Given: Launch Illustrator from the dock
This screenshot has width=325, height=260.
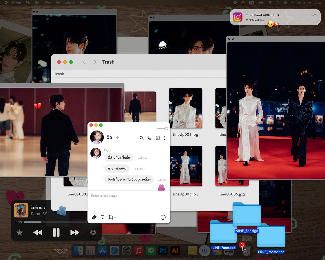Looking at the screenshot, I should (175, 251).
